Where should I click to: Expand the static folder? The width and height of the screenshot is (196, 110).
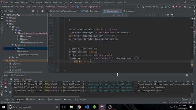click(15, 48)
